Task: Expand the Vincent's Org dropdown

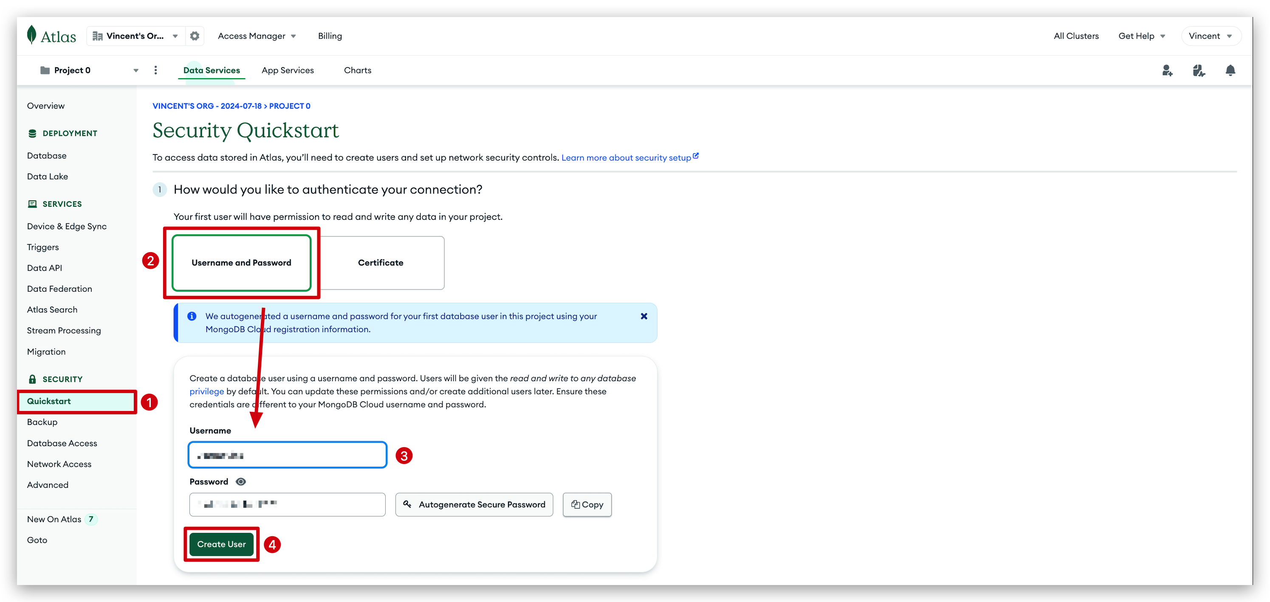Action: tap(135, 36)
